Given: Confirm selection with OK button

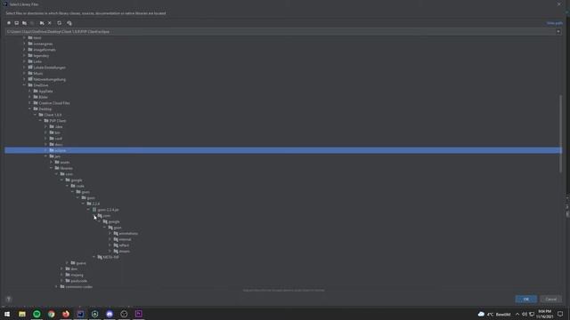Looking at the screenshot, I should tap(526, 299).
